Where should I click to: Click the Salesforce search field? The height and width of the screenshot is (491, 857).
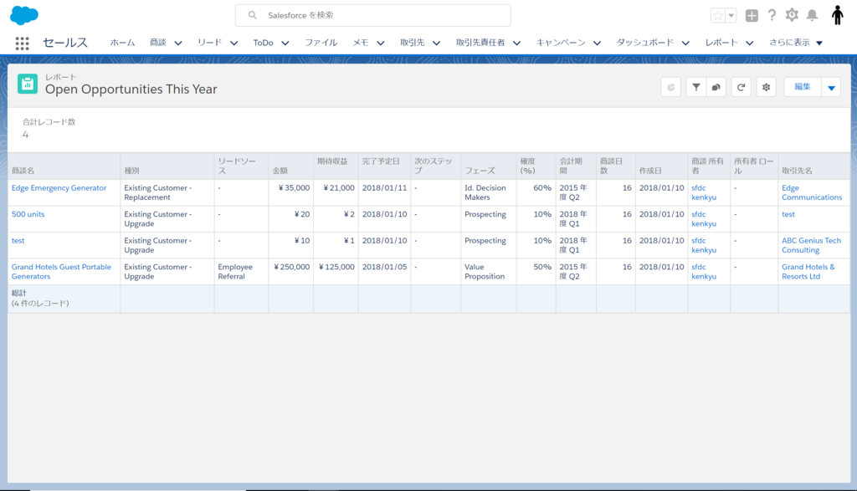[x=372, y=15]
